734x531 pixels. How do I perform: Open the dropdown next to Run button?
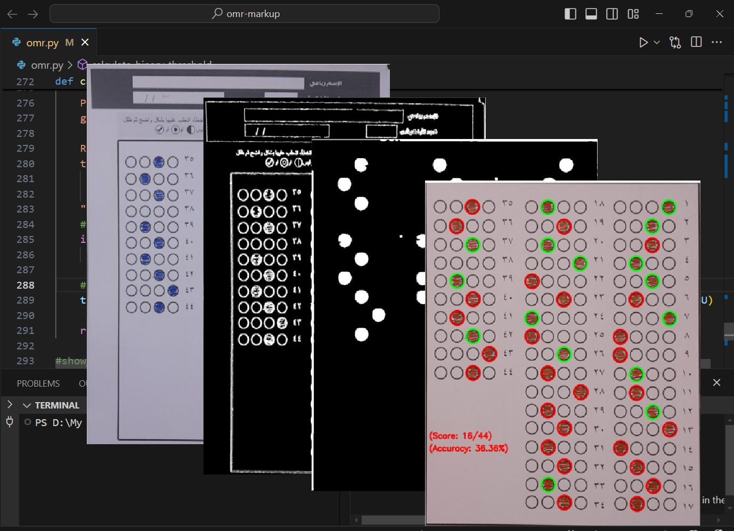657,43
